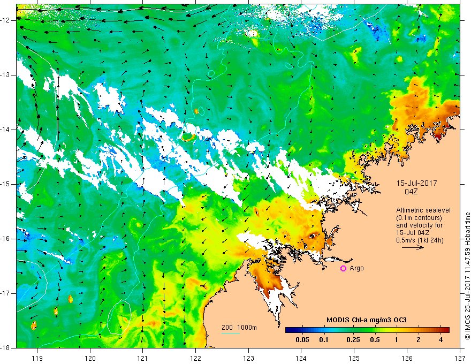Click the colorbar value 1

click(397, 340)
